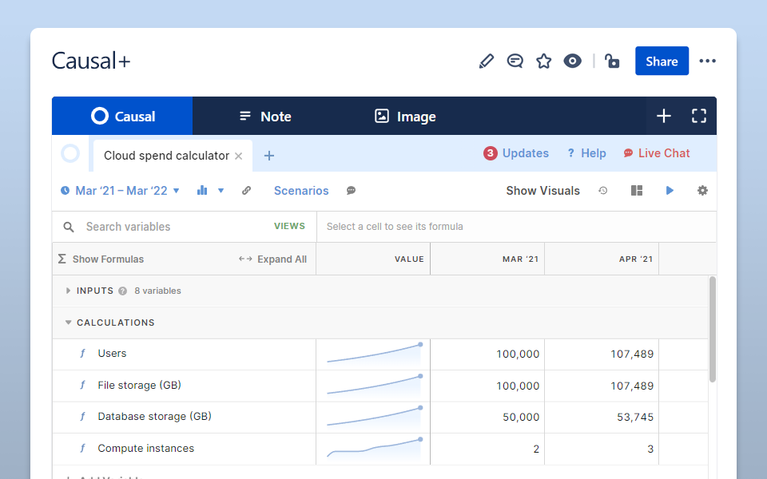Viewport: 767px width, 479px height.
Task: Click the magnifier search icon
Action: click(x=69, y=227)
